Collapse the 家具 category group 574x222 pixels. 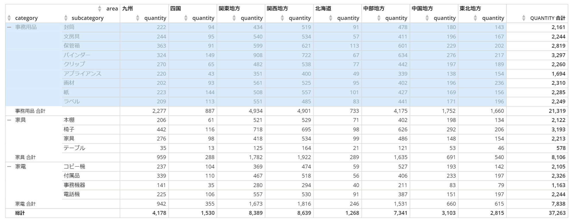(9, 120)
